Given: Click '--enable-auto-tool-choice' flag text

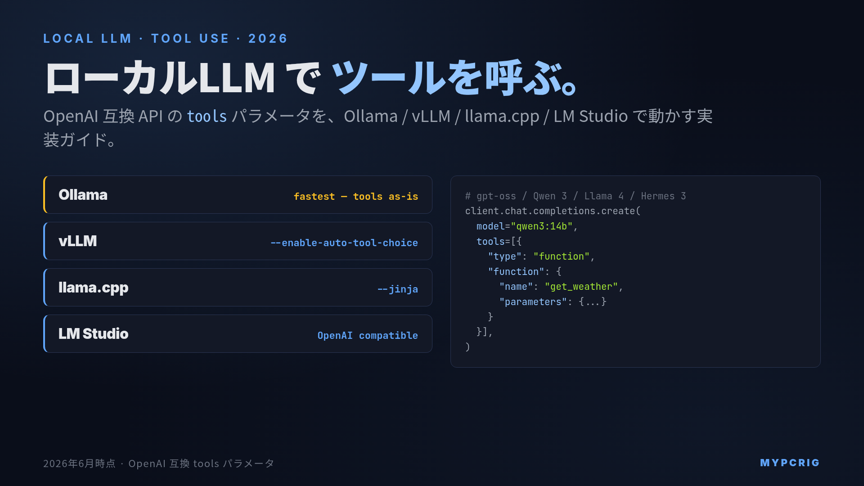Looking at the screenshot, I should tap(344, 243).
